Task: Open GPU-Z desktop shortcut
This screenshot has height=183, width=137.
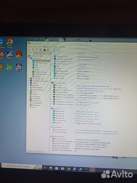Action: pyautogui.click(x=10, y=68)
